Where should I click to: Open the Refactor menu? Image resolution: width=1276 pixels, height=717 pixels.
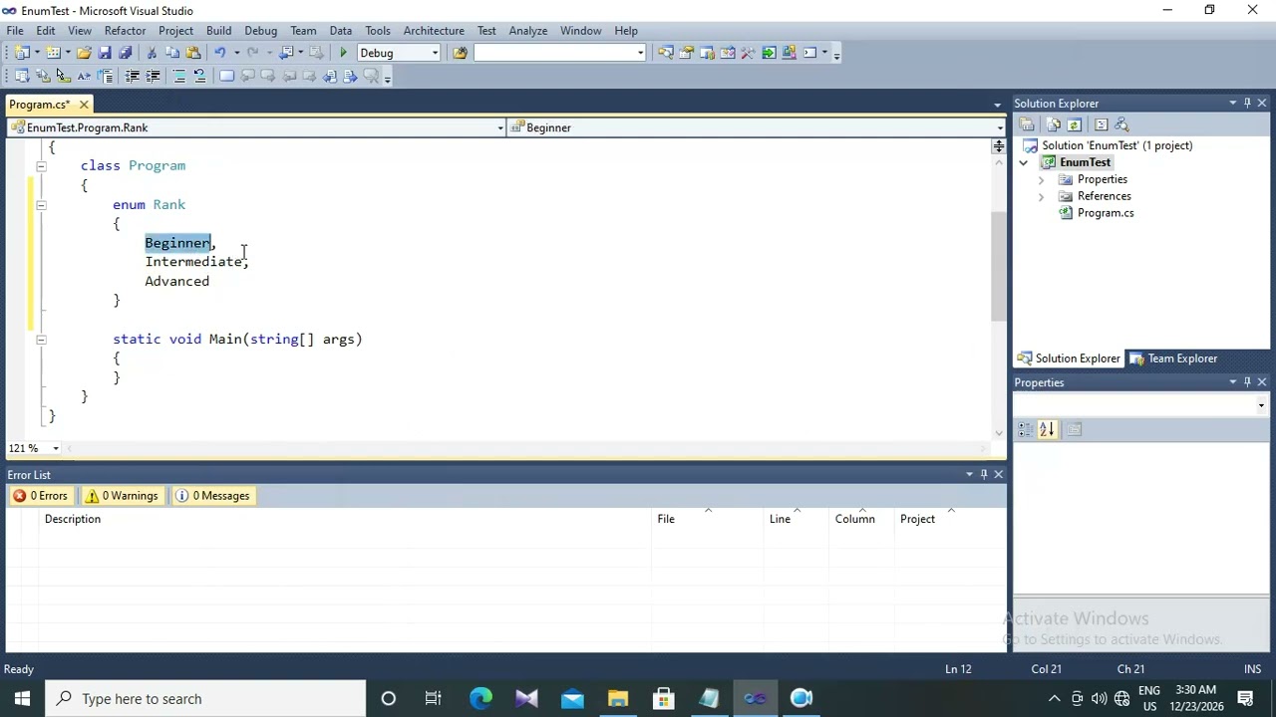(x=125, y=30)
